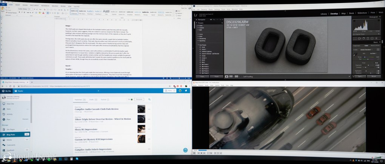Image resolution: width=385 pixels, height=164 pixels.
Task: Open WordPress post search magnifier icon
Action: click(x=149, y=100)
